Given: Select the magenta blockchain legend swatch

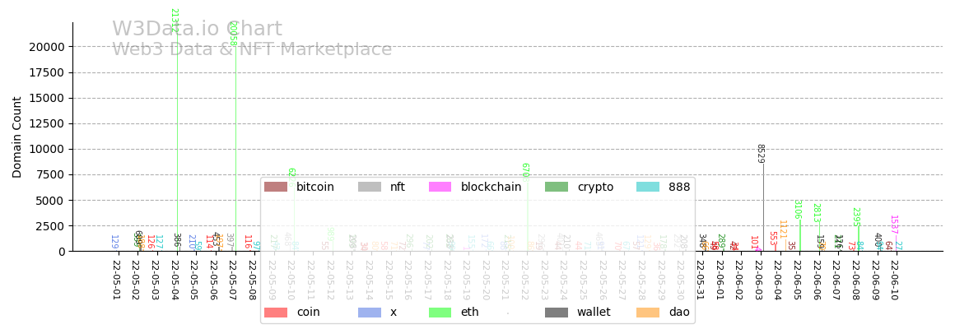Looking at the screenshot, I should 440,187.
